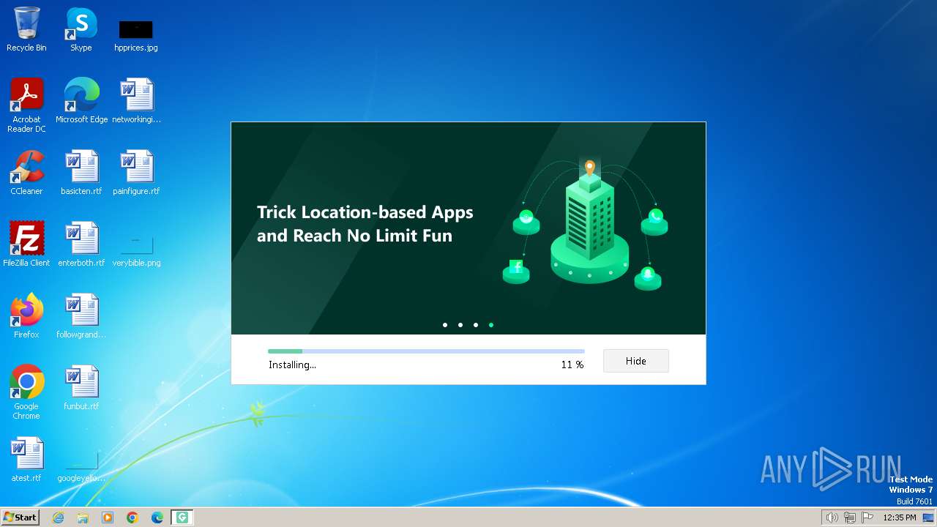Open the CCleaner desktop shortcut
This screenshot has height=527, width=937.
(26, 173)
